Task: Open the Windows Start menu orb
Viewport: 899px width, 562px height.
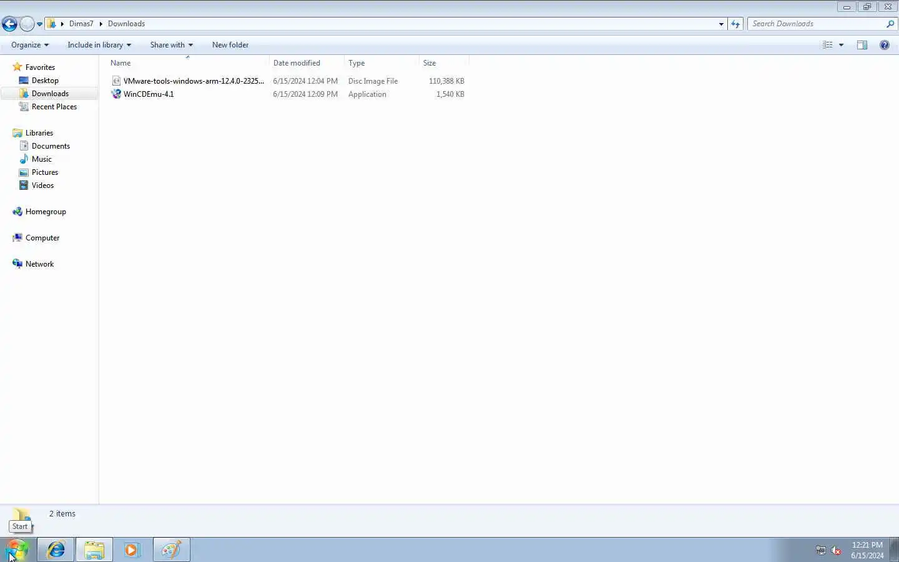Action: click(17, 550)
